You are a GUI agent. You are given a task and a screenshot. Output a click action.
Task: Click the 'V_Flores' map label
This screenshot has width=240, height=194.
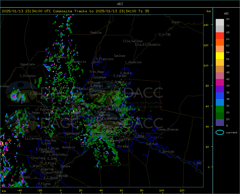click(44, 184)
